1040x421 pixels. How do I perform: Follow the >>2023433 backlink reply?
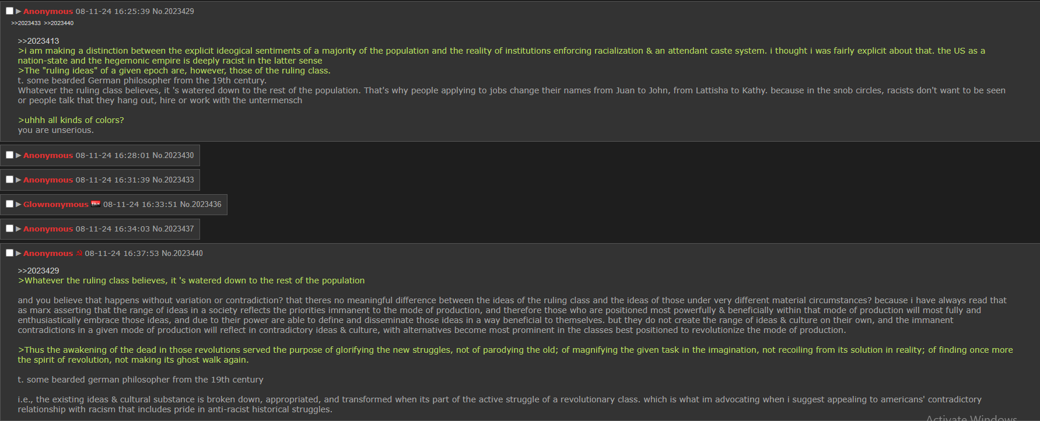(x=26, y=23)
